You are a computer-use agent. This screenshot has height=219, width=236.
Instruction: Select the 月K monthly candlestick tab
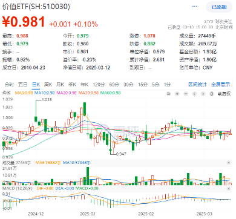(60, 85)
